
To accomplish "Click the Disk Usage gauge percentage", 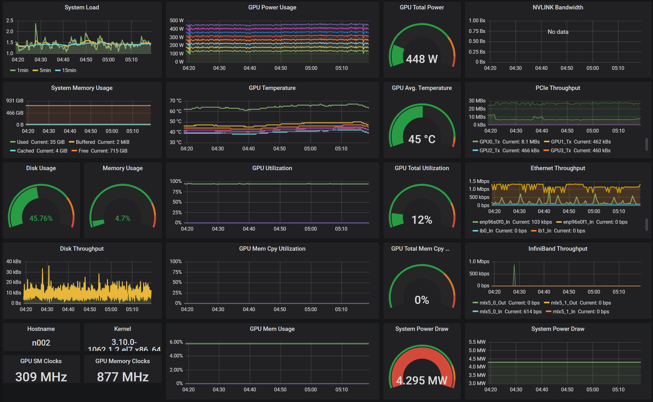I will point(41,218).
